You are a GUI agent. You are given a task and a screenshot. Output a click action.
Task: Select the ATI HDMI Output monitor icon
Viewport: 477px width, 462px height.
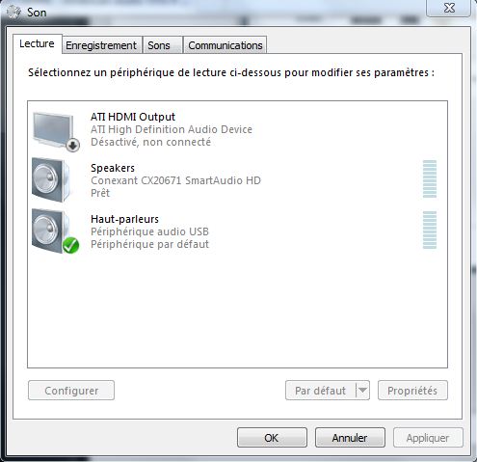point(56,131)
